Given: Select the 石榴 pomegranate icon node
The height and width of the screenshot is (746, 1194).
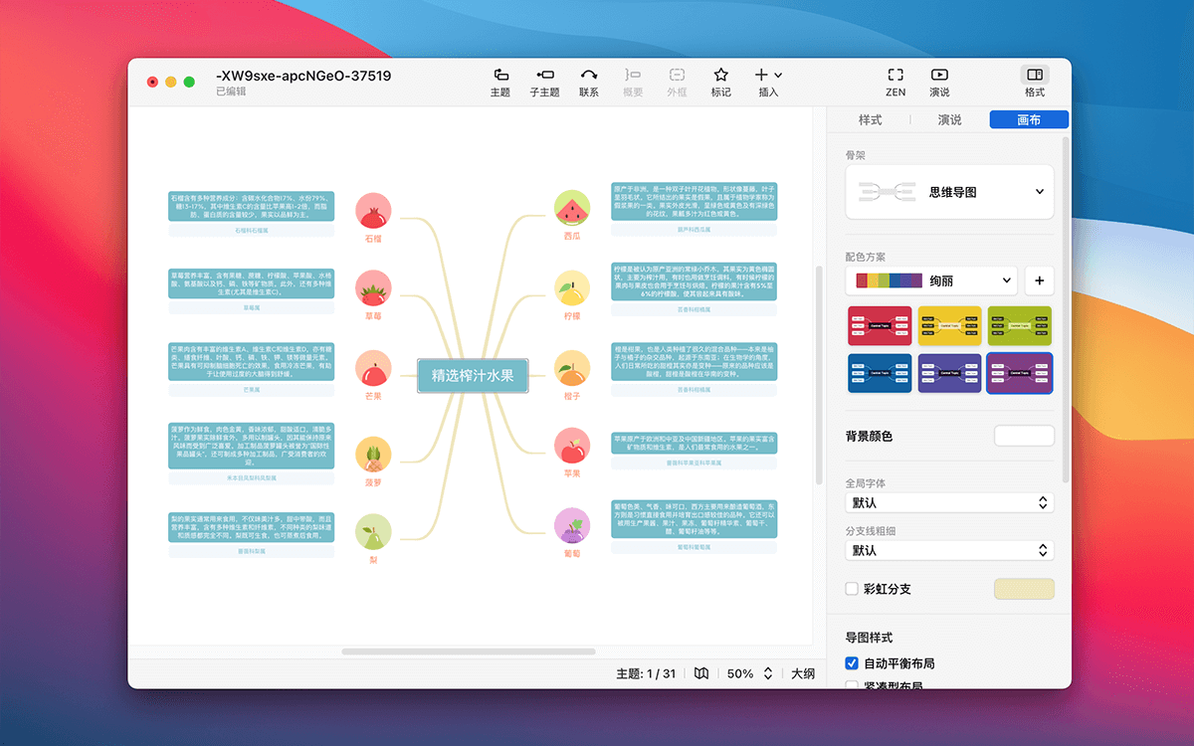Looking at the screenshot, I should pyautogui.click(x=373, y=211).
